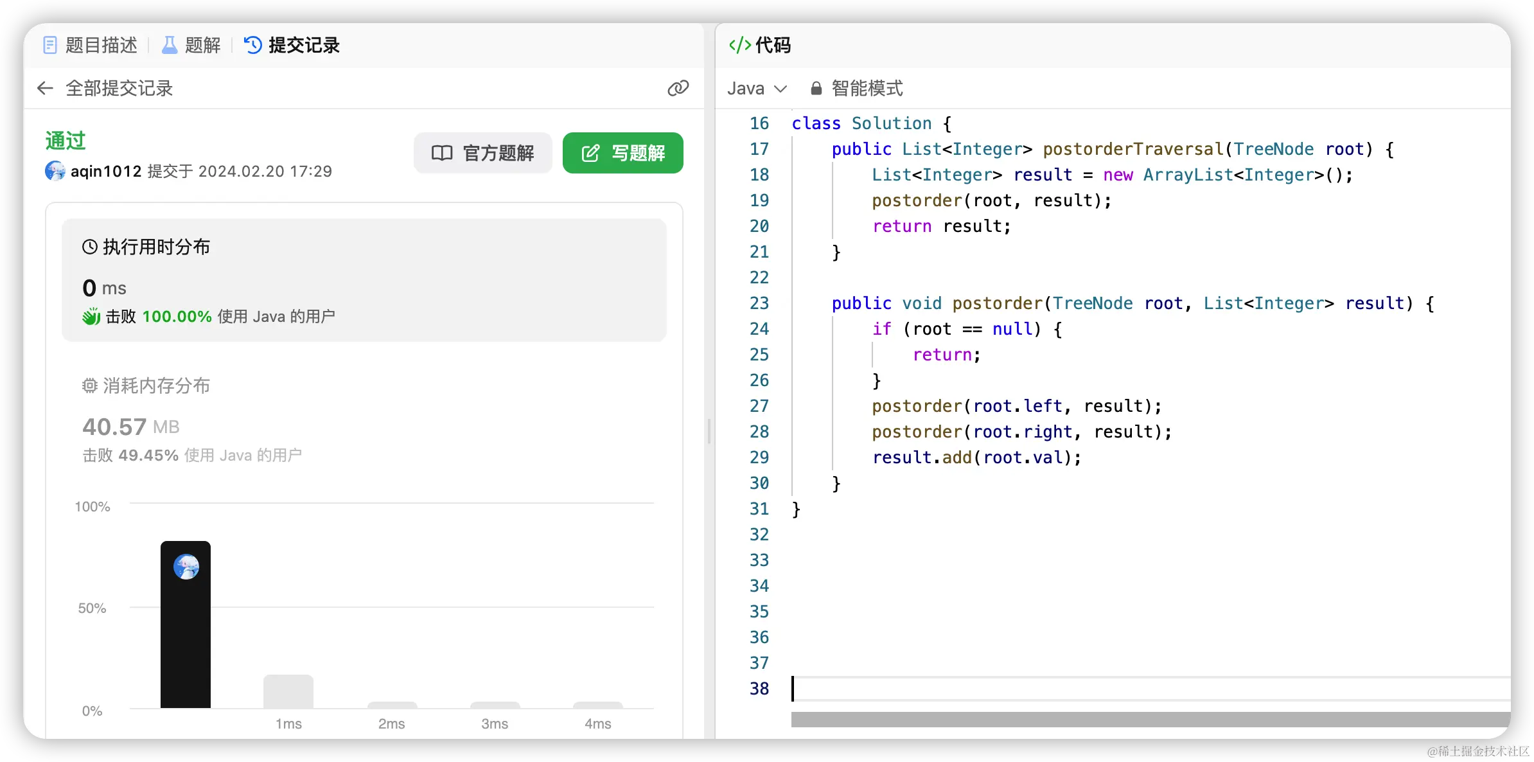Click the green 写题解 button
The width and height of the screenshot is (1534, 762).
tap(622, 153)
